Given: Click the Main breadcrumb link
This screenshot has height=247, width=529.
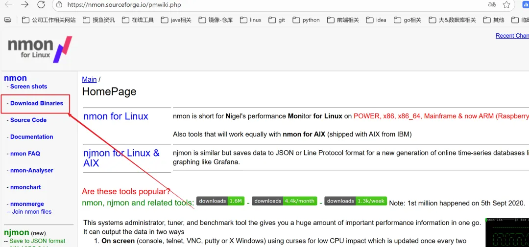Looking at the screenshot, I should pyautogui.click(x=90, y=80).
